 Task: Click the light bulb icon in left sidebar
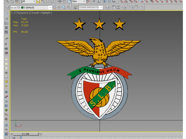6,38
